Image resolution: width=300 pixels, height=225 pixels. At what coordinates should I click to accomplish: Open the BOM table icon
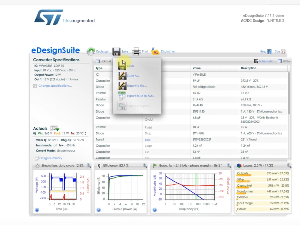280,61
